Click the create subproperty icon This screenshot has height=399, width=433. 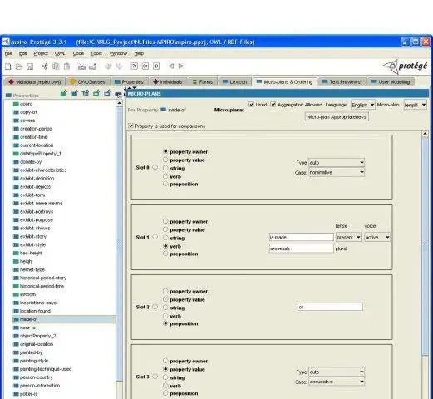click(x=86, y=93)
